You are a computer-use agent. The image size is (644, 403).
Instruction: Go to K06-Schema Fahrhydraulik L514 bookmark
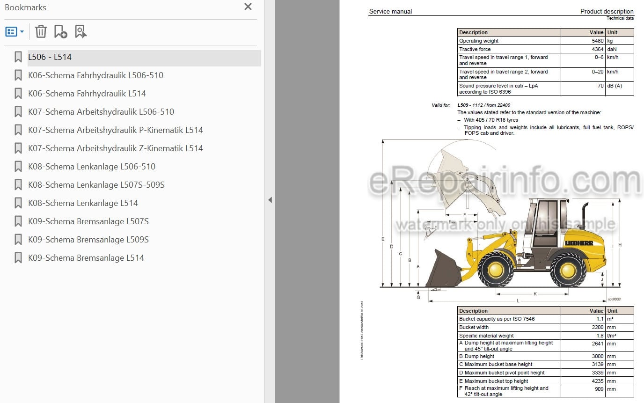(87, 94)
